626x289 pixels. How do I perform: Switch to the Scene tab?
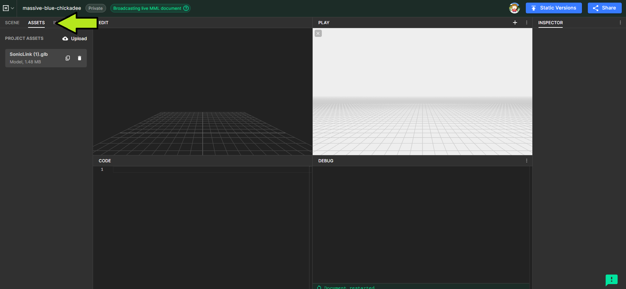[12, 23]
